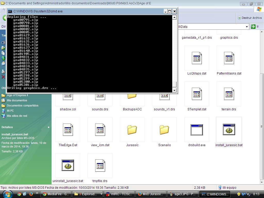This screenshot has height=198, width=264.
Task: Click the cmd window scroll-down arrow
Action: (175, 90)
